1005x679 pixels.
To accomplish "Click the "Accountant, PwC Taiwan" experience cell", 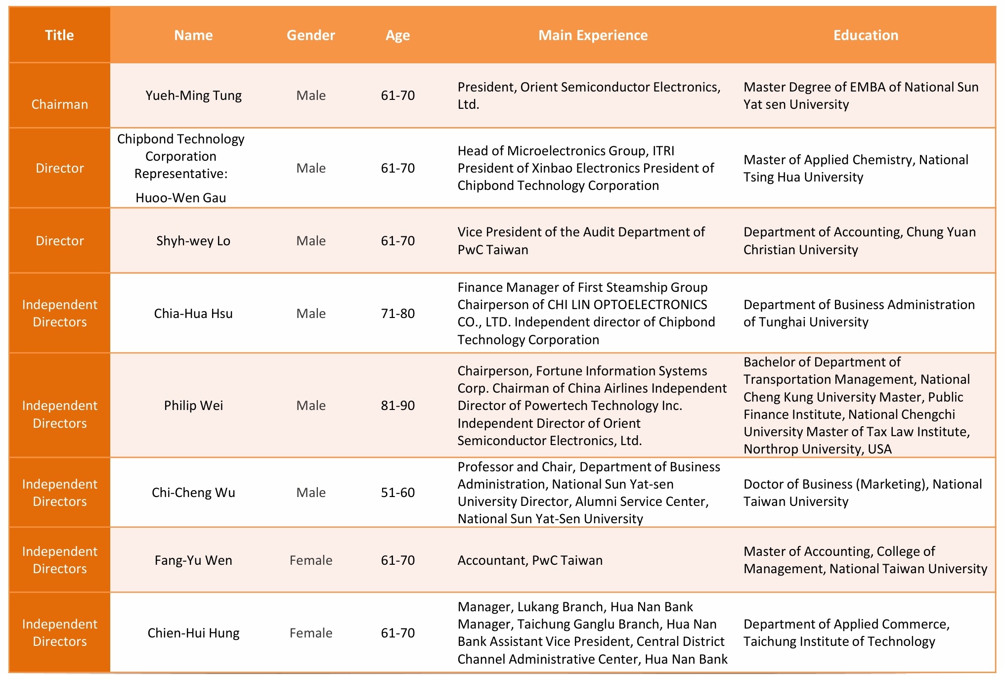I will (x=530, y=560).
